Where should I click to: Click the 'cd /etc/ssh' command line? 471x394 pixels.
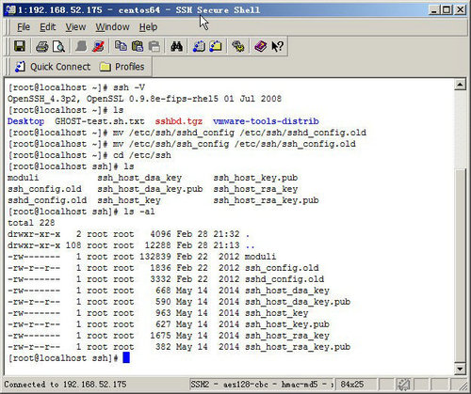[x=89, y=155]
